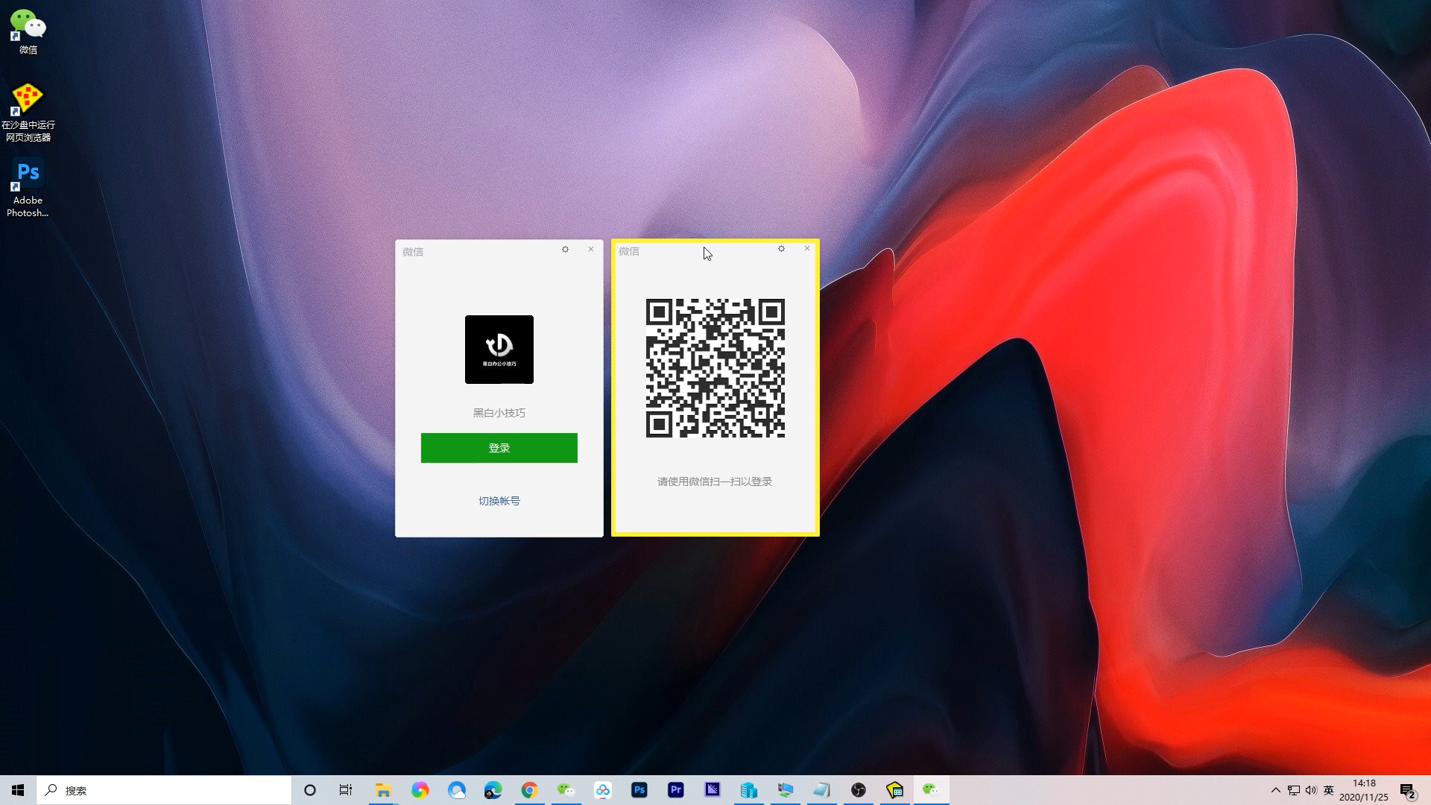Close the QR code WeChat window
This screenshot has height=805, width=1431.
coord(807,249)
